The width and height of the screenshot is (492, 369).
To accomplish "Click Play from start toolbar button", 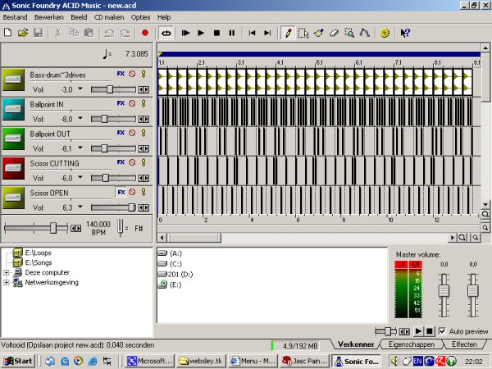I will point(185,33).
